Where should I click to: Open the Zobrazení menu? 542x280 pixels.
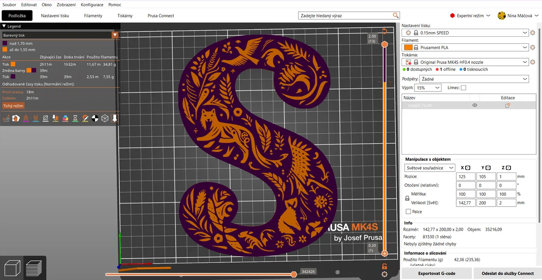[66, 4]
